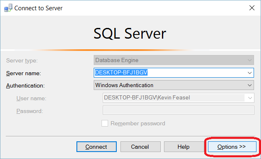Expand the Server name dropdown arrow
Image resolution: width=261 pixels, height=159 pixels.
[x=249, y=73]
